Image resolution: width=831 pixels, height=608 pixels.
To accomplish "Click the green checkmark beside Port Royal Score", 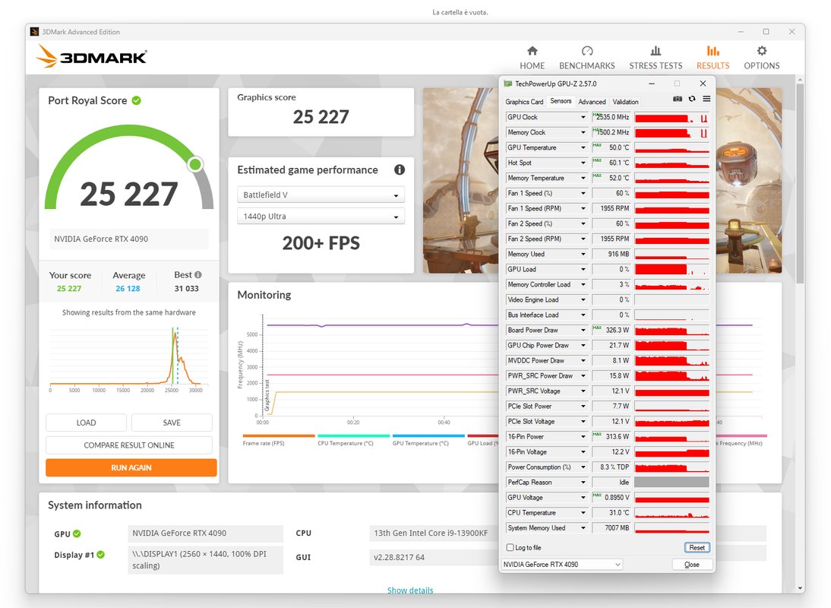I will click(136, 100).
